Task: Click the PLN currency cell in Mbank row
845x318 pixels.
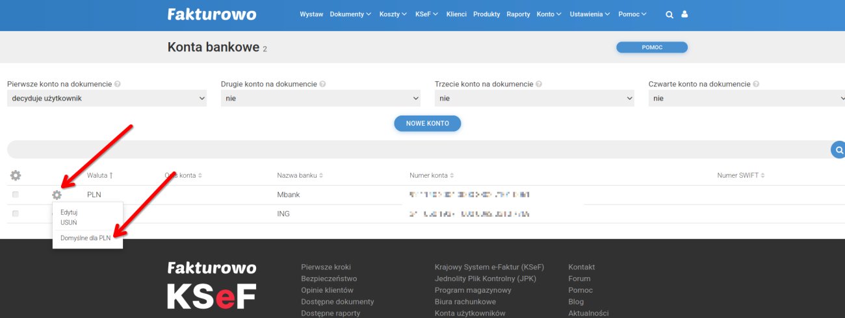Action: 94,195
